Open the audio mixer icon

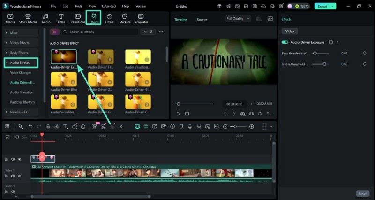pos(199,126)
